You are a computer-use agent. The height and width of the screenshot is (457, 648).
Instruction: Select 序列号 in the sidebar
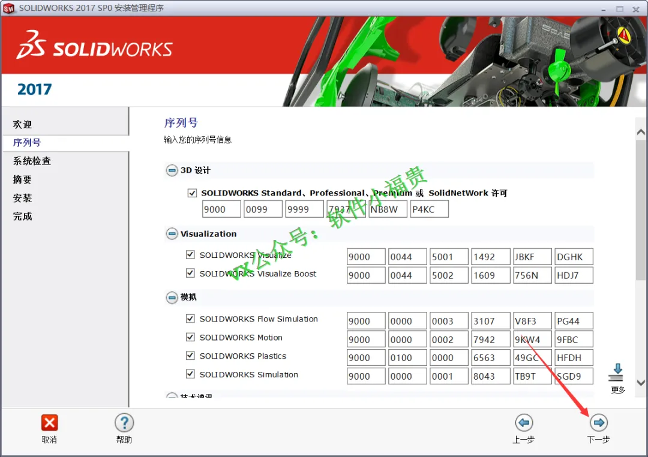pyautogui.click(x=27, y=143)
